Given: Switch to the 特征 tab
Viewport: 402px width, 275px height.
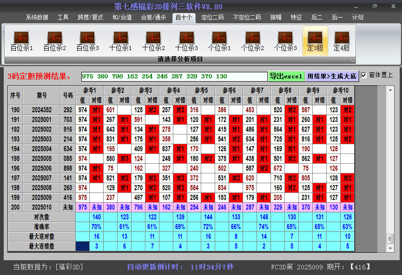Looking at the screenshot, I should point(296,18).
